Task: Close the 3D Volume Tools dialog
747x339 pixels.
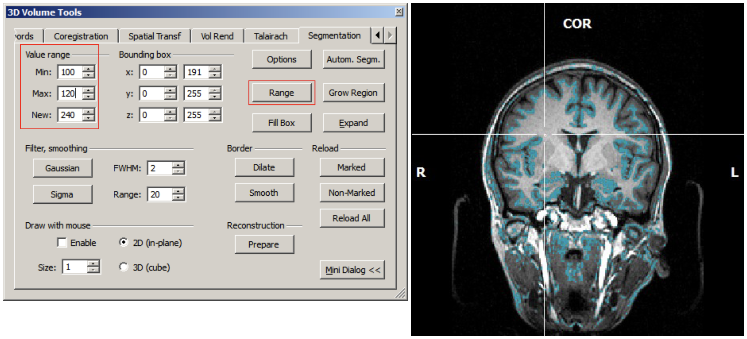Action: (399, 12)
